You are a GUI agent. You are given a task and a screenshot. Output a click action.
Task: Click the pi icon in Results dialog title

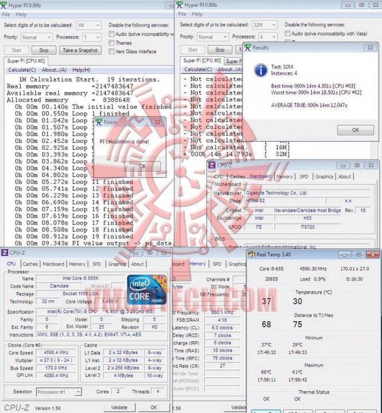(248, 48)
